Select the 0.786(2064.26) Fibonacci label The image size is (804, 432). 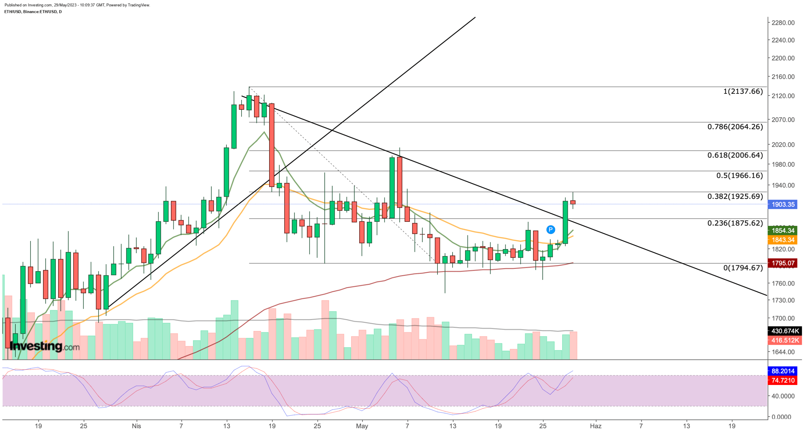pyautogui.click(x=735, y=127)
